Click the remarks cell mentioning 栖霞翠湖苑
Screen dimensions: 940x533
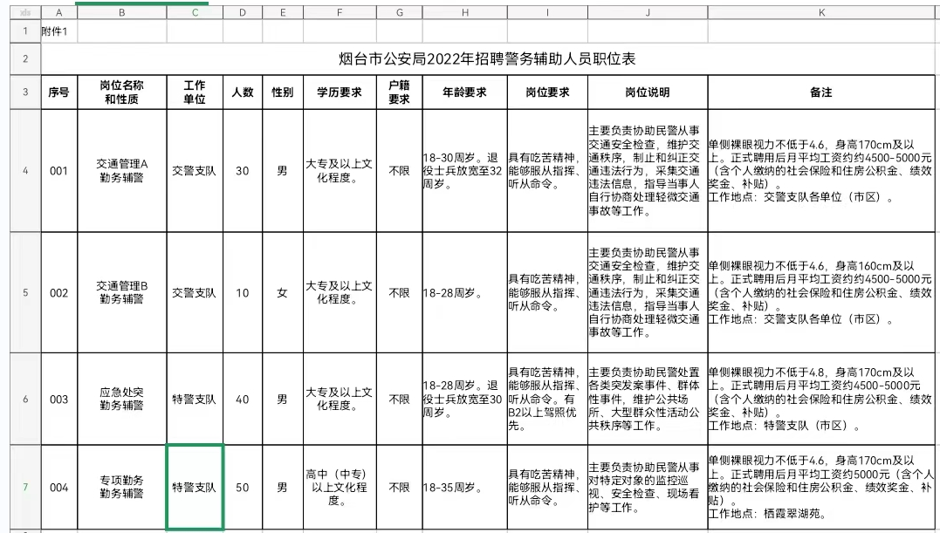click(821, 487)
